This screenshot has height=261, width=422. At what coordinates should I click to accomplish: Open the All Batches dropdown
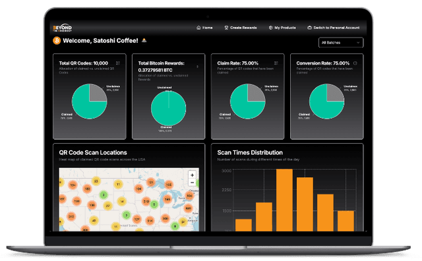[x=341, y=43]
